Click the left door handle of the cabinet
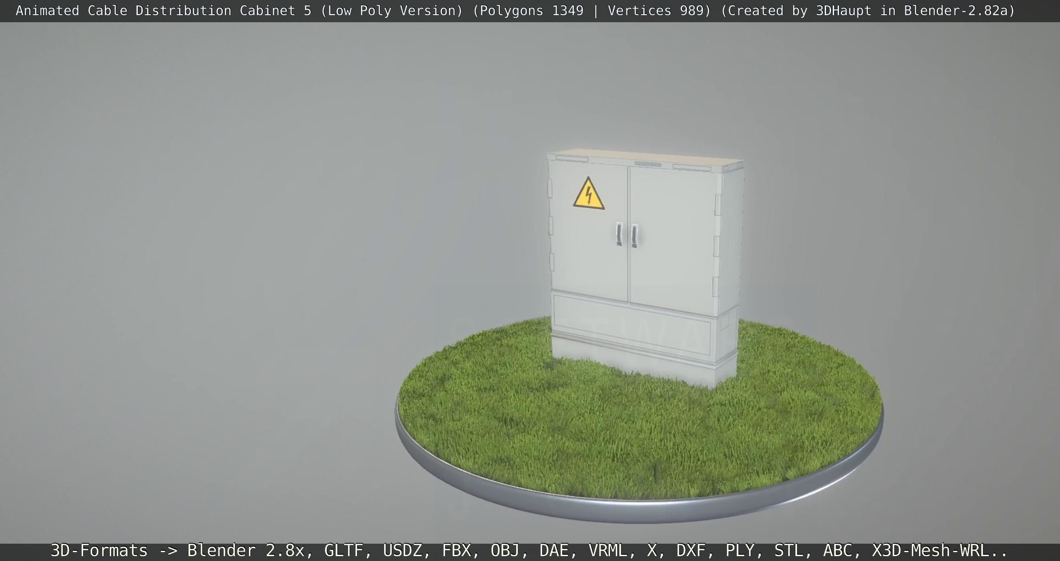The width and height of the screenshot is (1060, 561). [x=619, y=234]
